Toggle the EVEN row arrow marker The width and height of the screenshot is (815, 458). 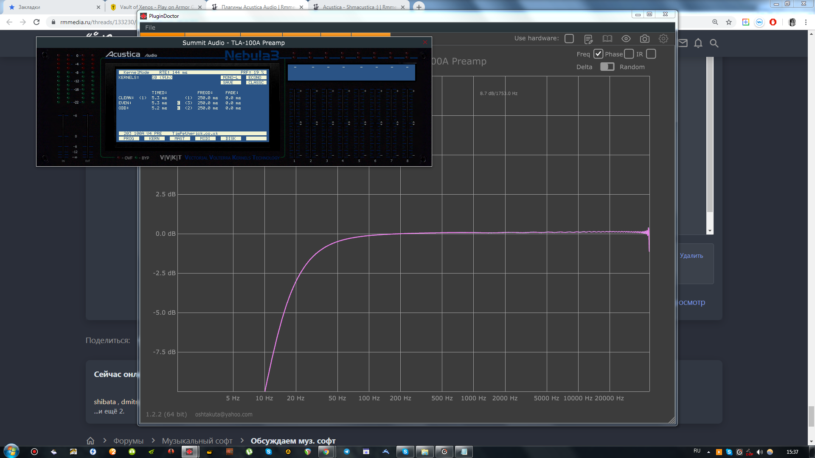(x=179, y=103)
